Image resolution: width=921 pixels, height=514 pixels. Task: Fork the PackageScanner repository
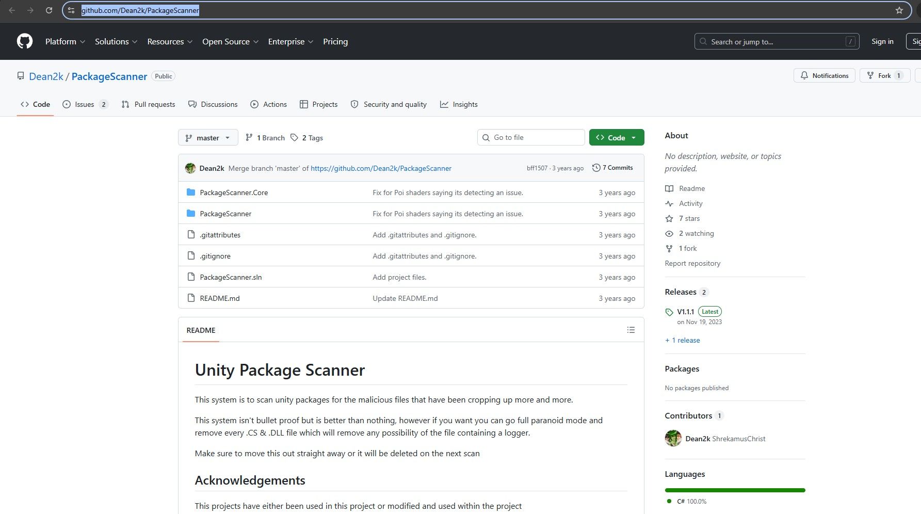pos(885,76)
